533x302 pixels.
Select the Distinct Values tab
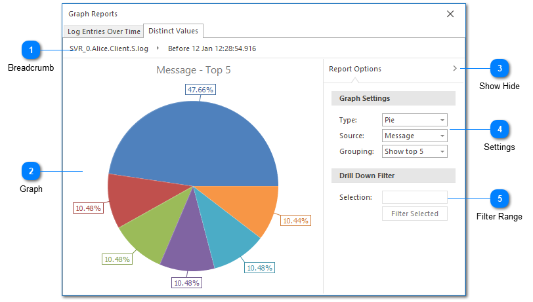point(173,31)
